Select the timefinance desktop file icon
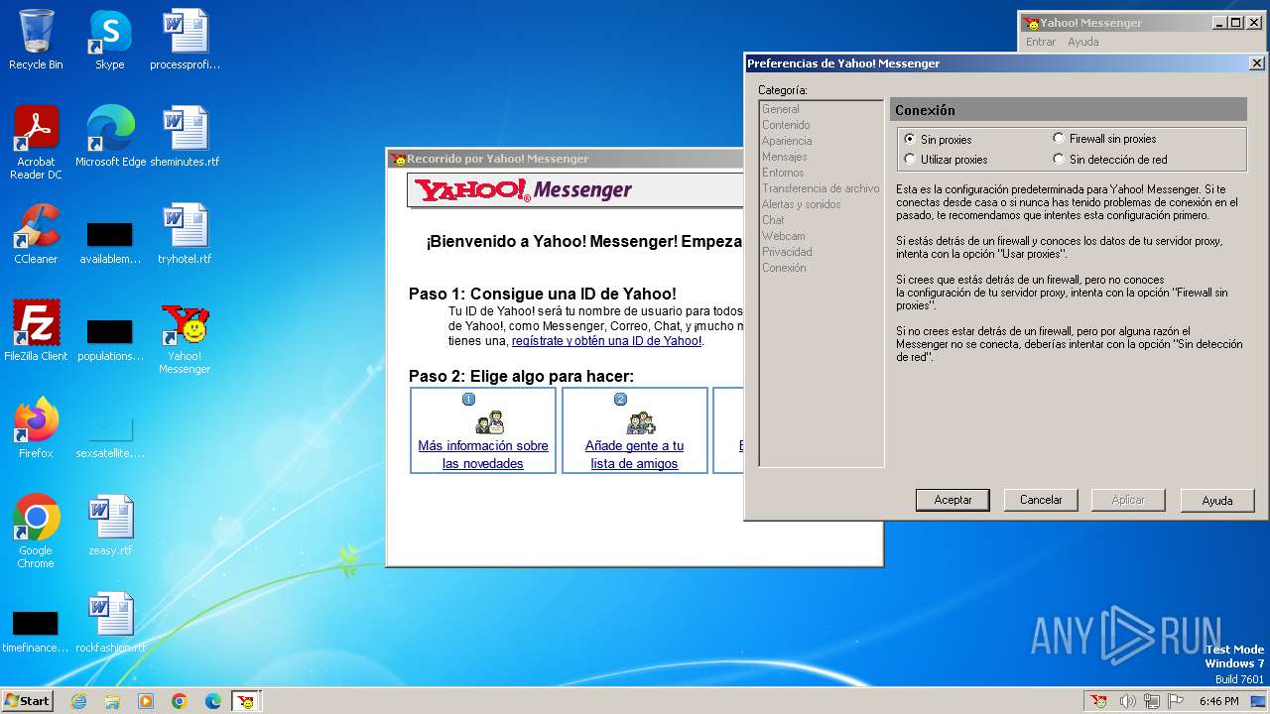Image resolution: width=1270 pixels, height=714 pixels. tap(36, 631)
